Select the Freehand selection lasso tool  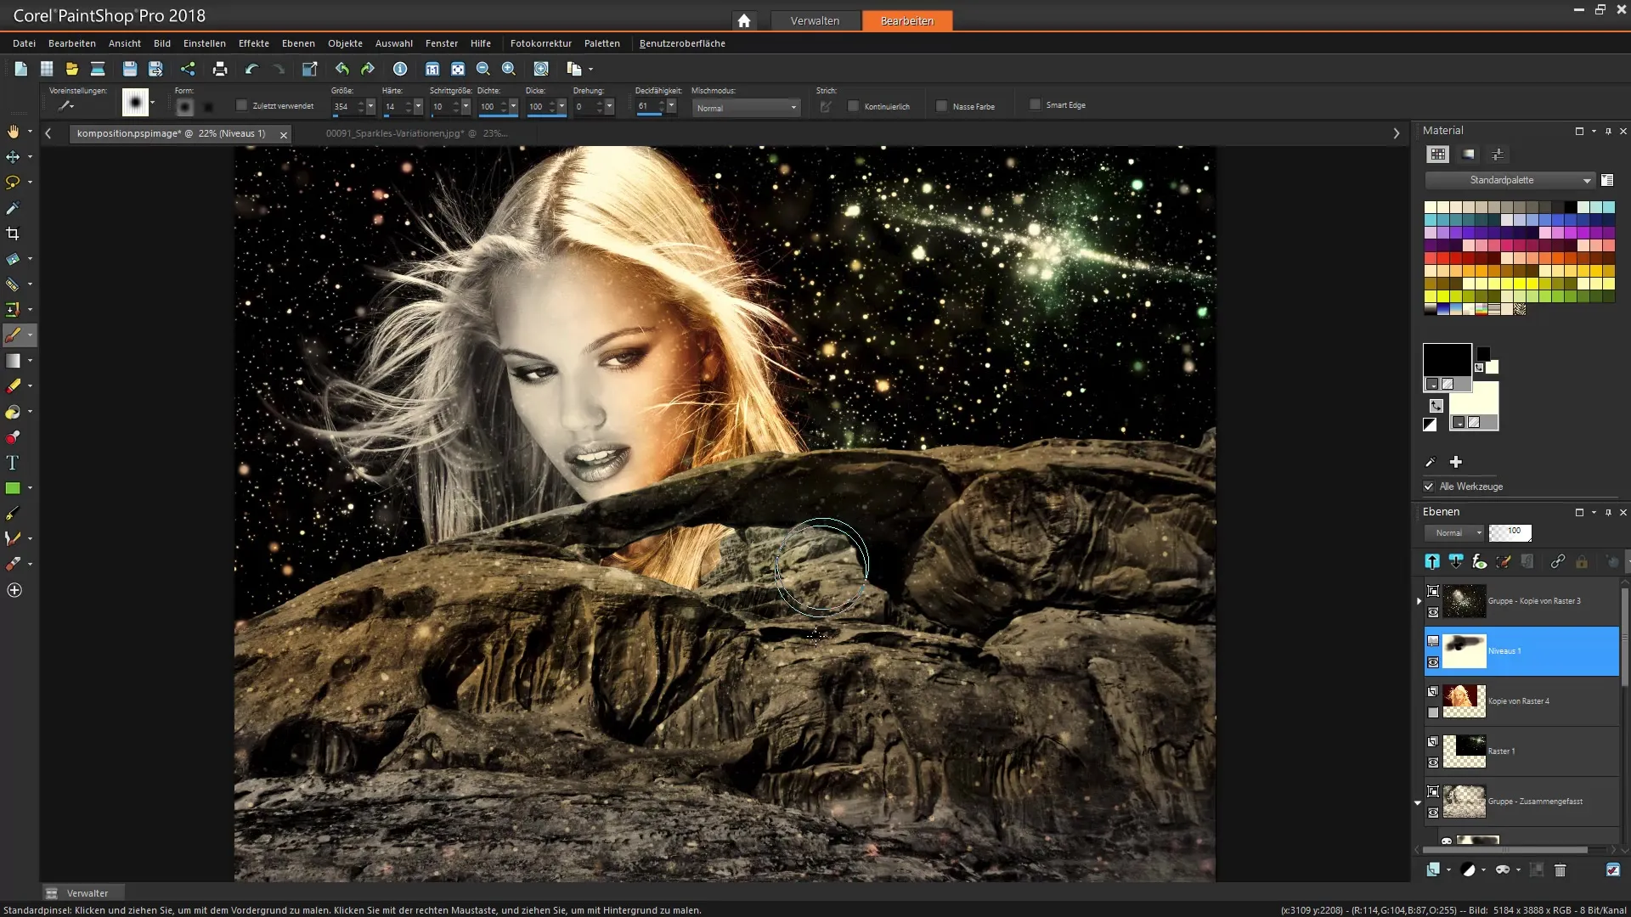click(x=13, y=183)
